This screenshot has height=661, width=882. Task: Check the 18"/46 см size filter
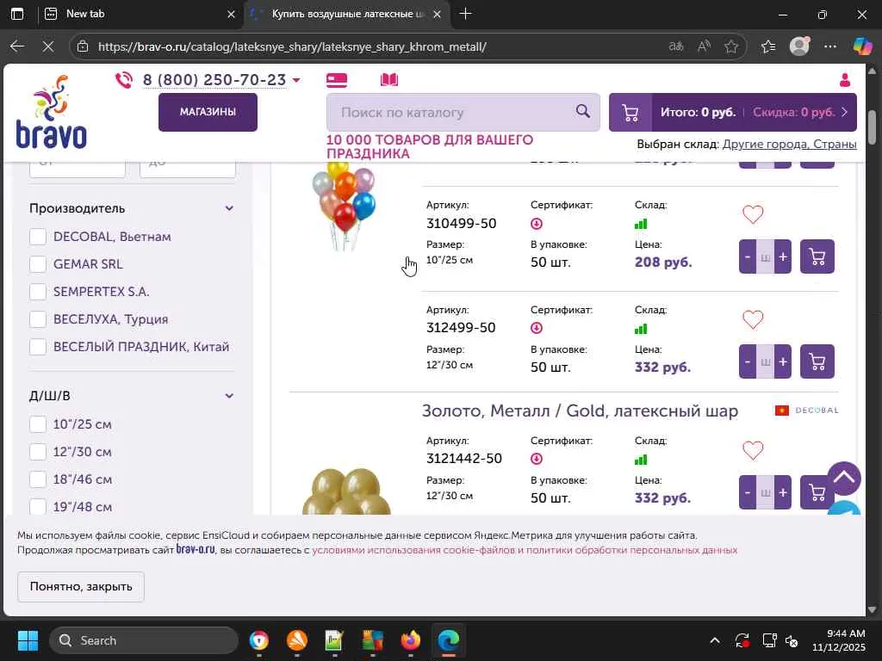(38, 479)
